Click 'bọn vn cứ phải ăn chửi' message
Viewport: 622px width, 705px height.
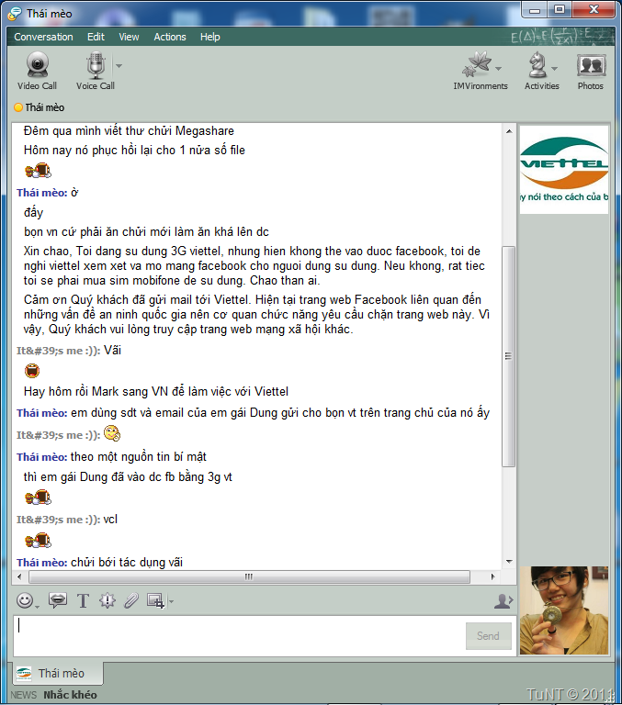146,231
